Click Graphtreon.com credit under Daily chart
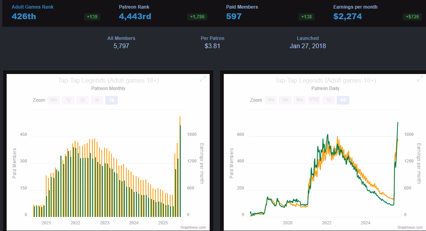426x231 pixels. [410, 227]
